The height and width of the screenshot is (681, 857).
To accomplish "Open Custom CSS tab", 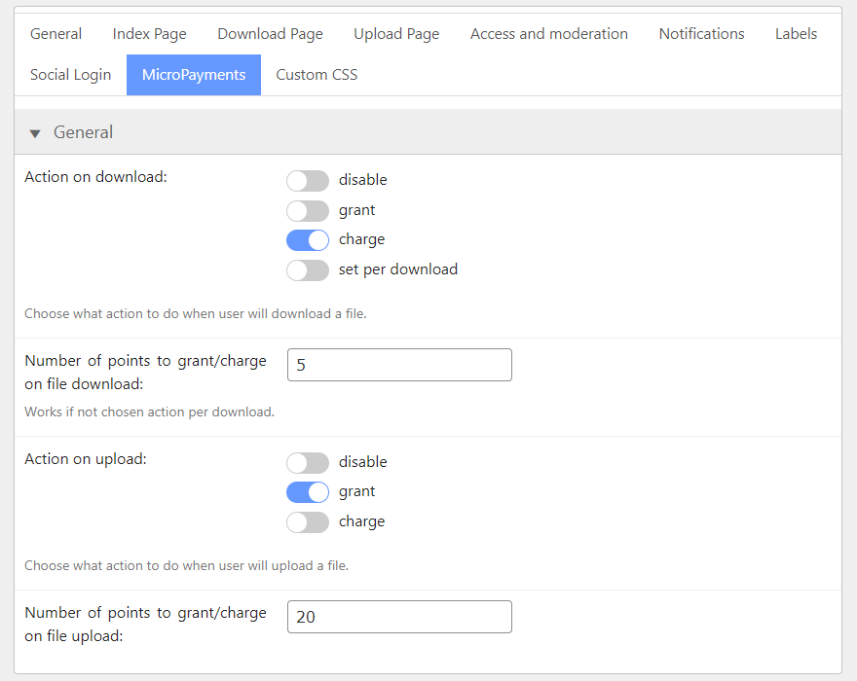I will (x=317, y=75).
